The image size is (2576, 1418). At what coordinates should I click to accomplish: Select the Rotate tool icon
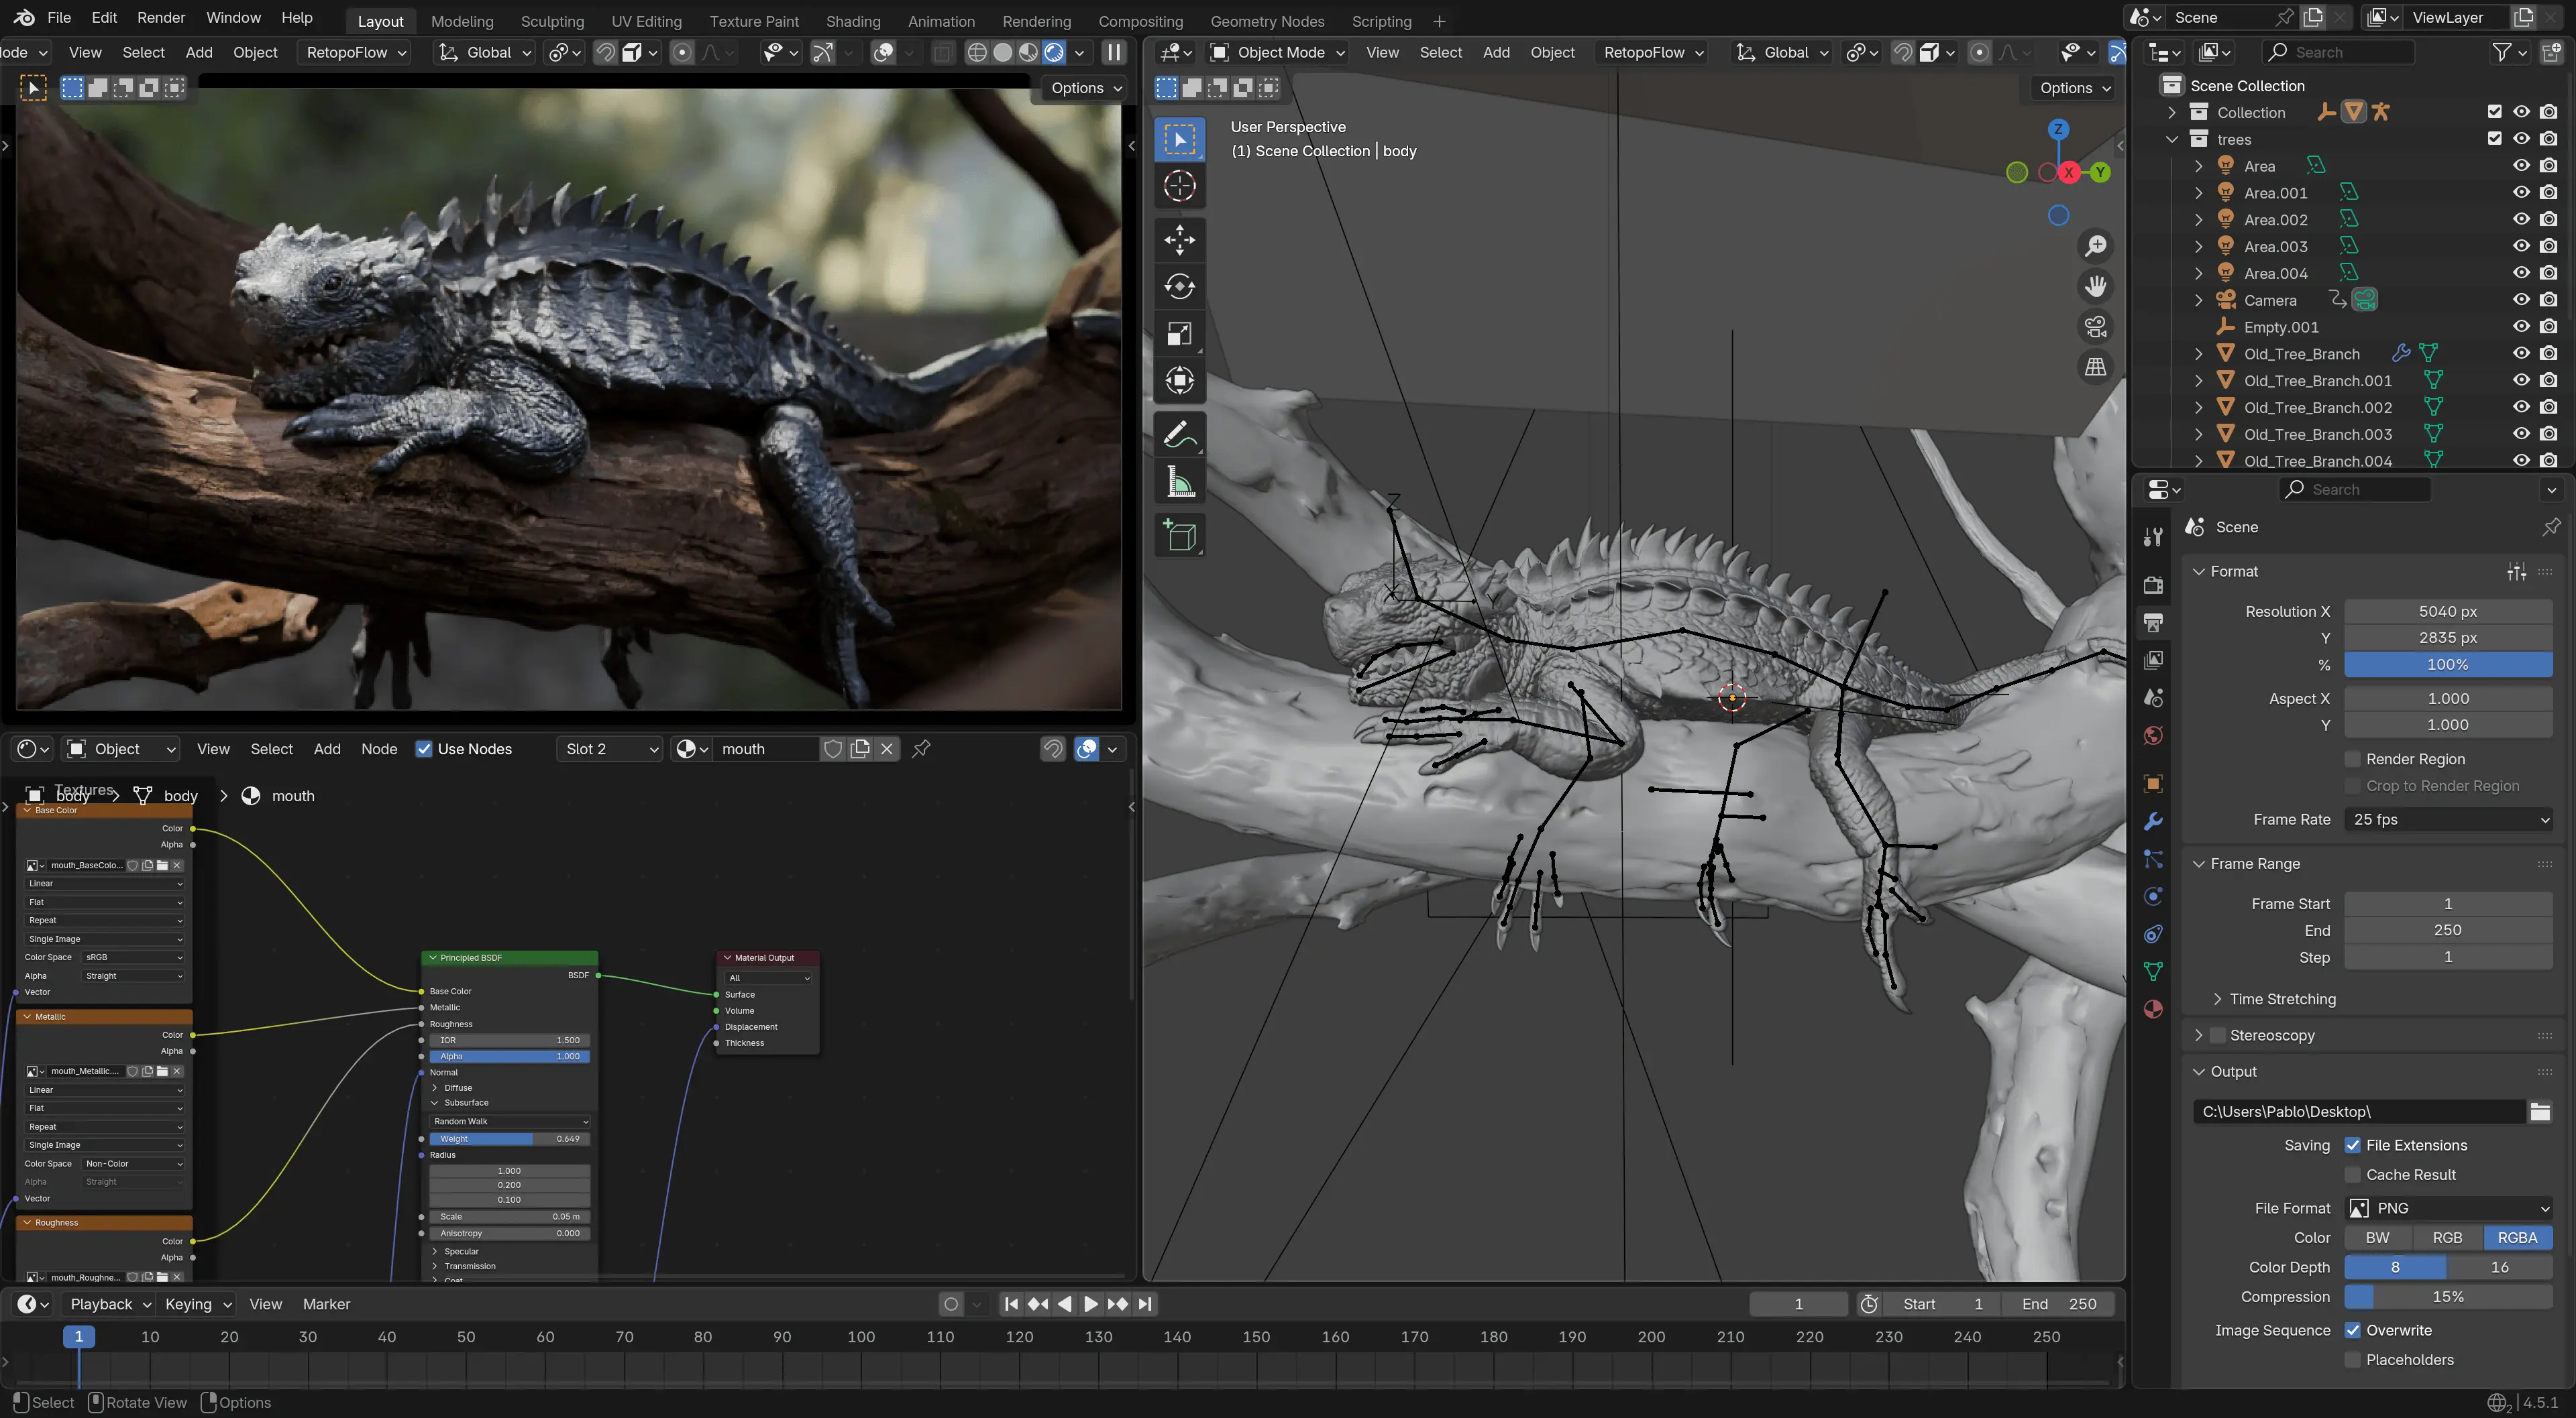[1179, 287]
